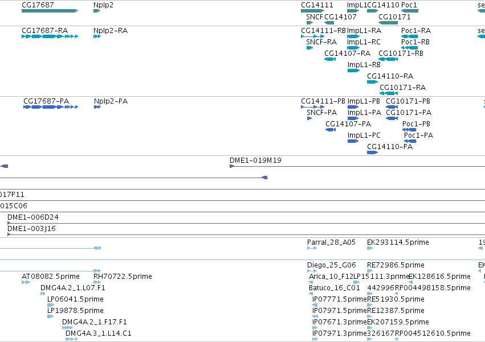
Task: Select EST RH70722.5prime
Action: pos(97,283)
